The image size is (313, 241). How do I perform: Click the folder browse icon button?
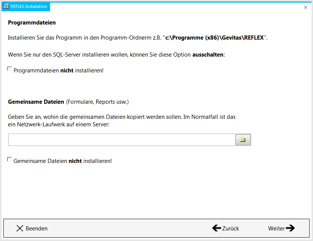(x=243, y=140)
